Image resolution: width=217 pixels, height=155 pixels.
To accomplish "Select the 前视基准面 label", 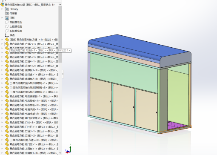I will click(x=16, y=22).
